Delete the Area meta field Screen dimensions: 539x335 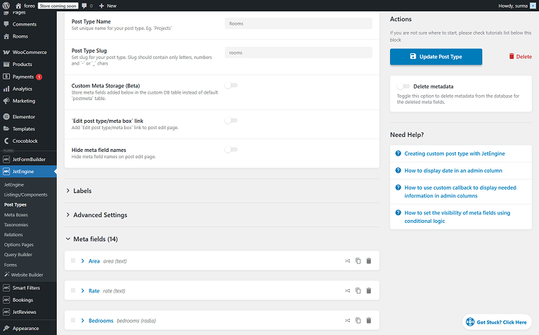click(369, 260)
